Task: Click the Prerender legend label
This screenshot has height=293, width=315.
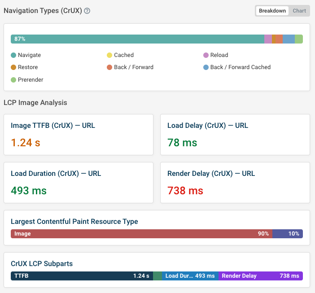Action: coord(31,80)
